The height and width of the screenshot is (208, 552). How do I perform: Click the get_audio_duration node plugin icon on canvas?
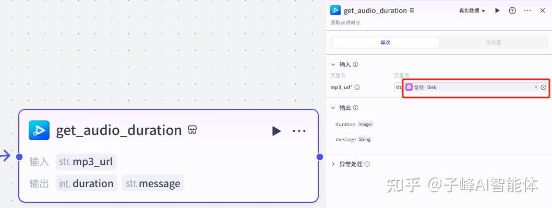(39, 130)
